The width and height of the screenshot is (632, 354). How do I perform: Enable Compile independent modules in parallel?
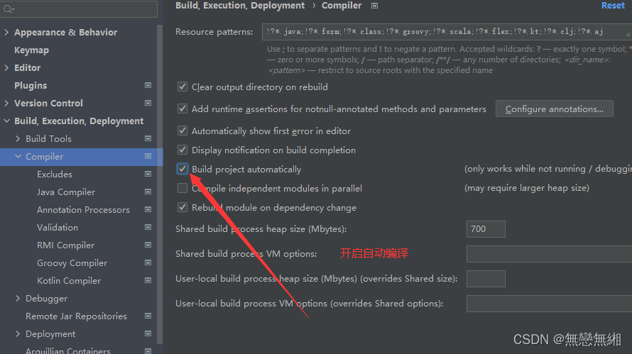click(182, 188)
